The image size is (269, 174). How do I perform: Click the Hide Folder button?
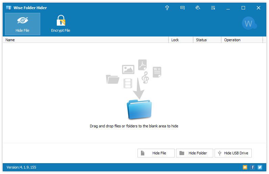(x=195, y=153)
